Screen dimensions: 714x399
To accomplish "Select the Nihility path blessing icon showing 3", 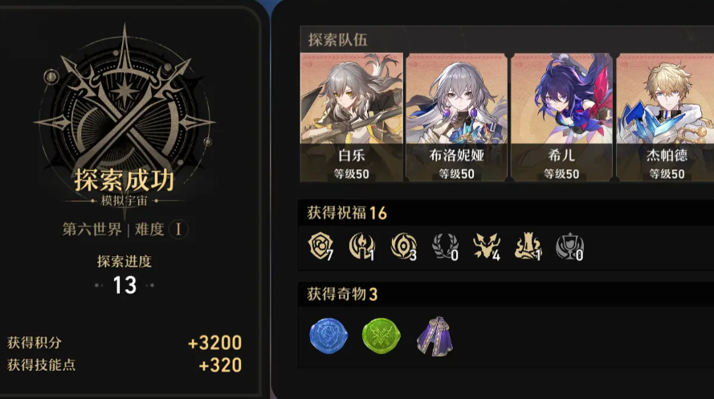I will 403,246.
